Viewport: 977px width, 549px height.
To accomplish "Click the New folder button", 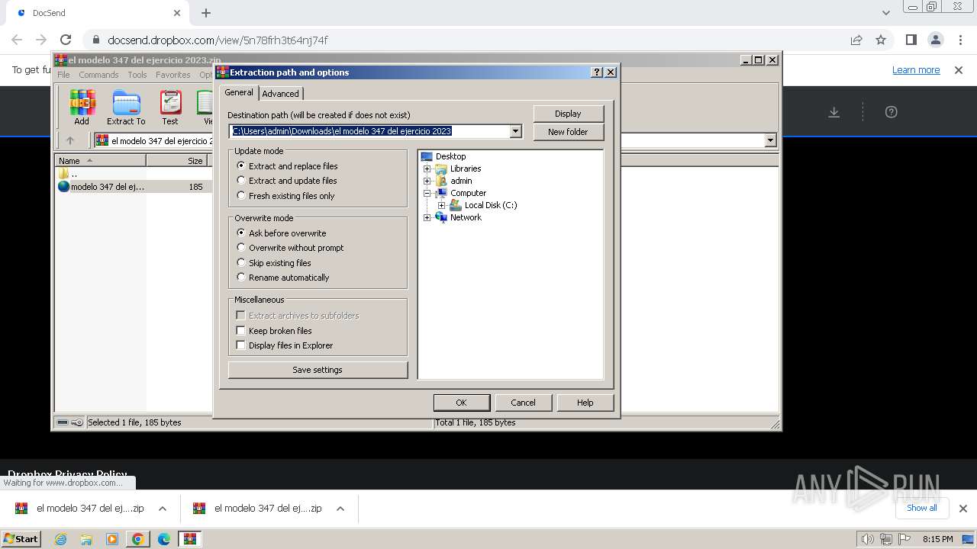I will pyautogui.click(x=568, y=132).
